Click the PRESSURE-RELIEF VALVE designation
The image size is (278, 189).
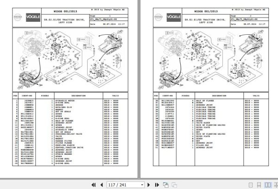[x=69, y=134]
